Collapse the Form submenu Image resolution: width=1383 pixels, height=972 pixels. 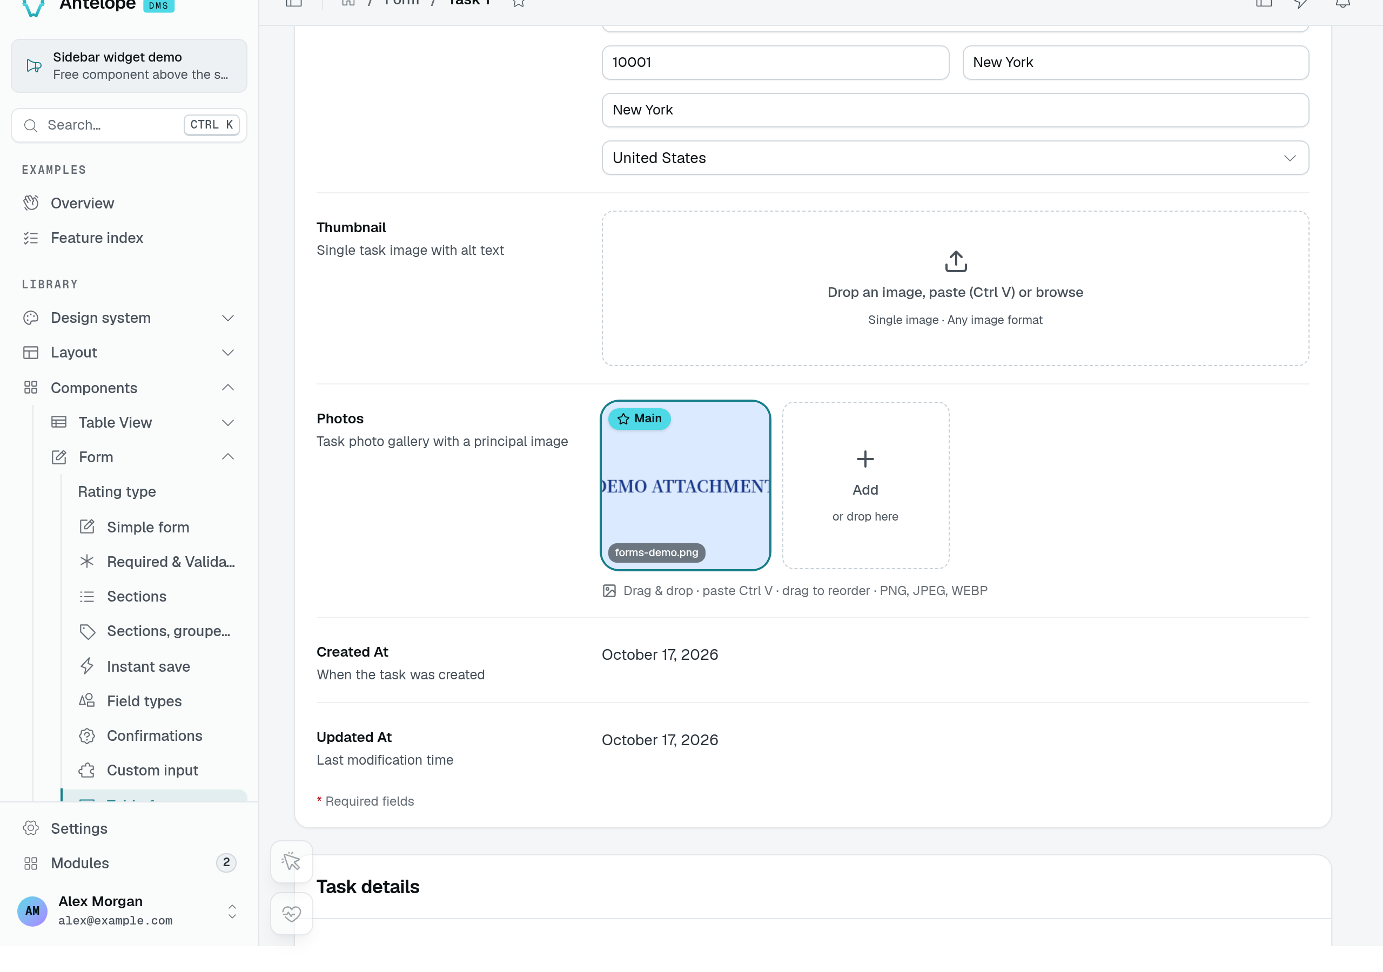(143, 457)
